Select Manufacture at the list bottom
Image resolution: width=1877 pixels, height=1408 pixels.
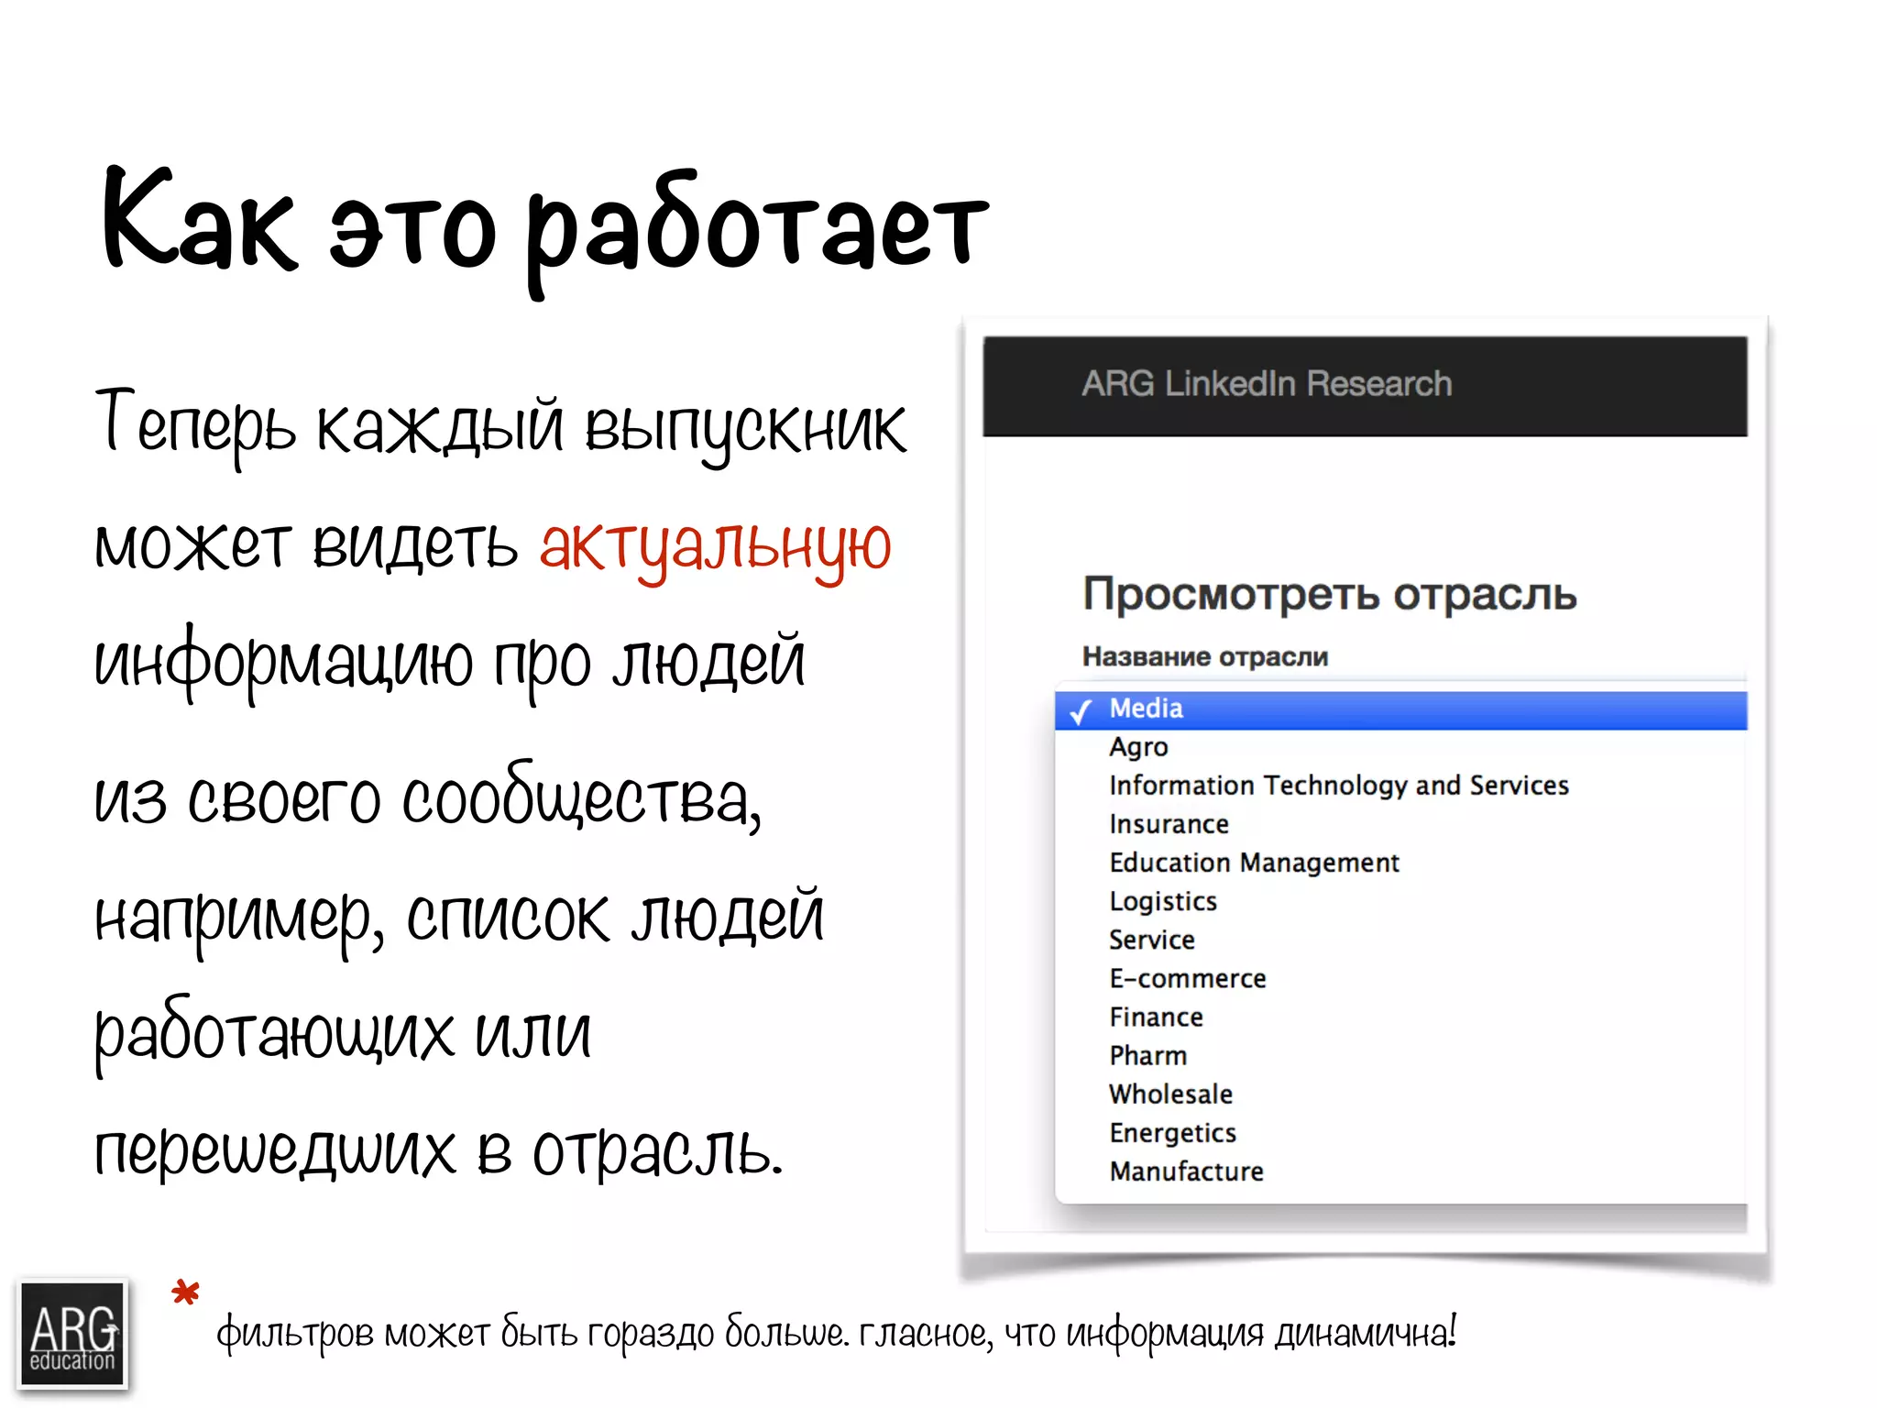1400,1172
